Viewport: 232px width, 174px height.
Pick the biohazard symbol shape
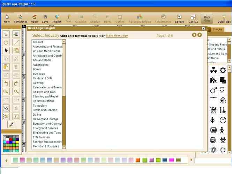[x=223, y=140]
